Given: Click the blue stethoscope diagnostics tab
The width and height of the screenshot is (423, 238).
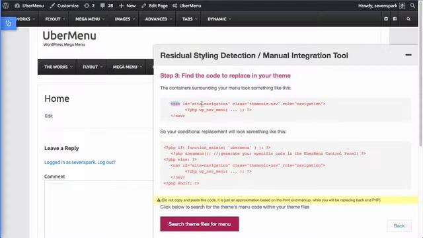Looking at the screenshot, I should pos(8,24).
